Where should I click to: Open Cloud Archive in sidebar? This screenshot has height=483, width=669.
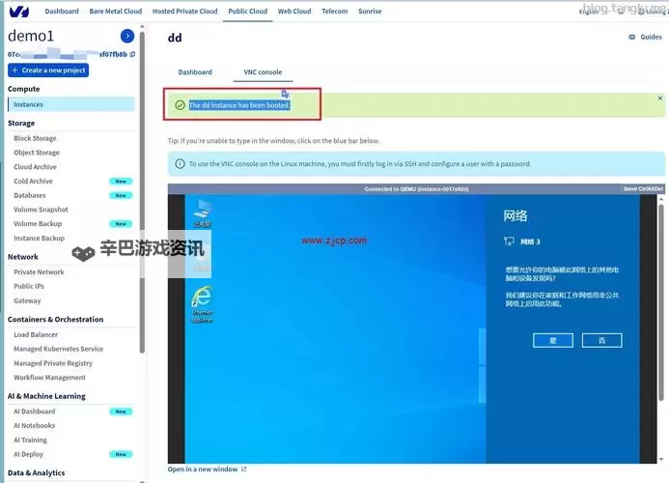click(x=35, y=167)
